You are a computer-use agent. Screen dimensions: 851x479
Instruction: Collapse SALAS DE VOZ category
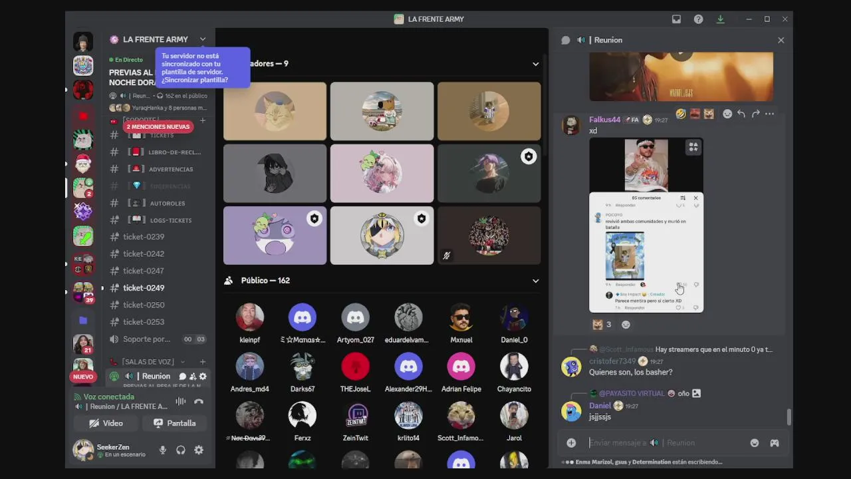(x=182, y=362)
